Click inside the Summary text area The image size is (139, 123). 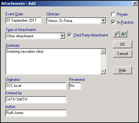[53, 61]
